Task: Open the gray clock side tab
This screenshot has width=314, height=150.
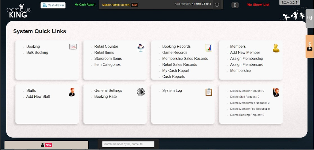Action: click(x=310, y=18)
